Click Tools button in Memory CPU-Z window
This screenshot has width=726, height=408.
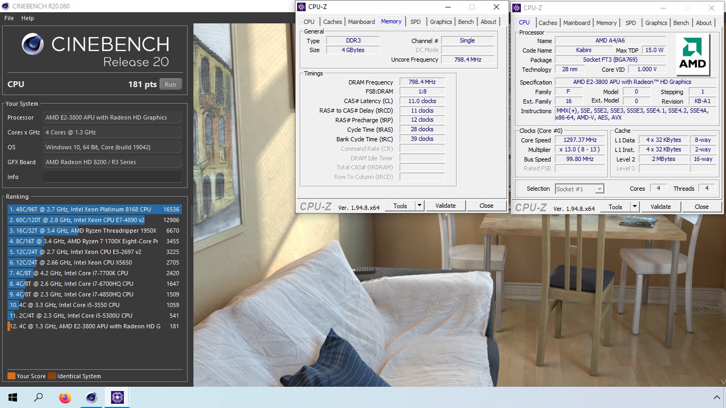click(400, 206)
